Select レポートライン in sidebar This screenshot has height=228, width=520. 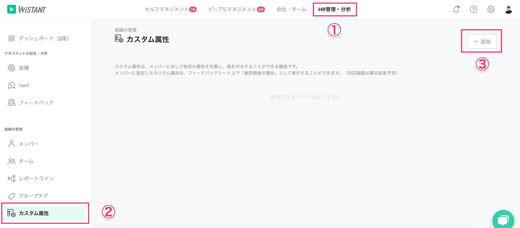pyautogui.click(x=36, y=179)
